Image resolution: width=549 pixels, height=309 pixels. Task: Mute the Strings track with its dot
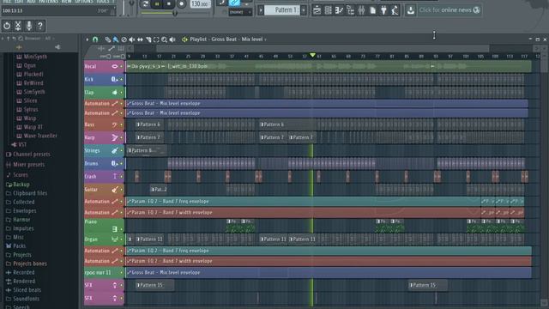point(122,151)
